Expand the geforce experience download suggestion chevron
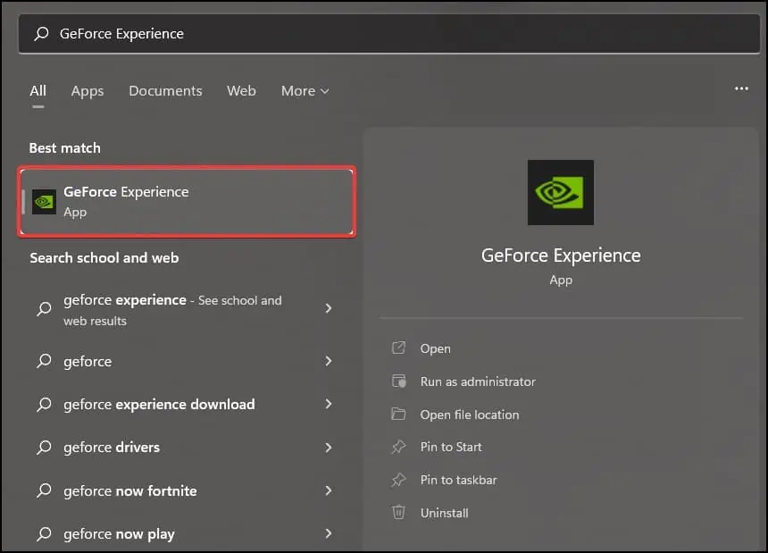The image size is (768, 553). coord(329,405)
